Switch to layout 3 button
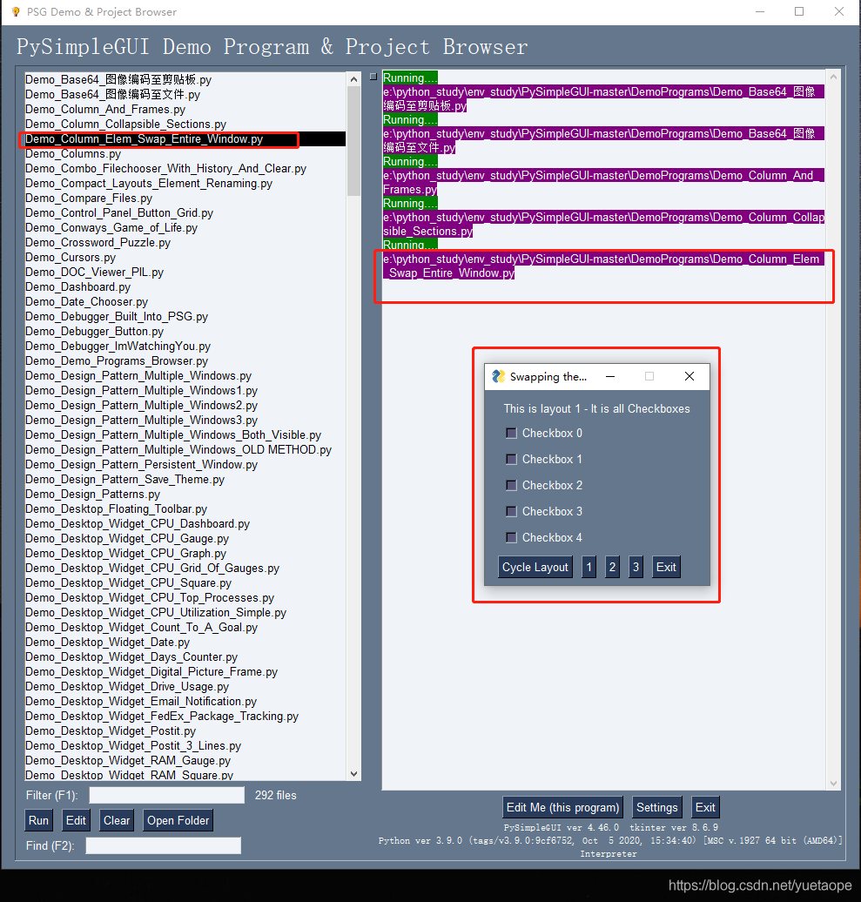This screenshot has width=861, height=902. [636, 567]
